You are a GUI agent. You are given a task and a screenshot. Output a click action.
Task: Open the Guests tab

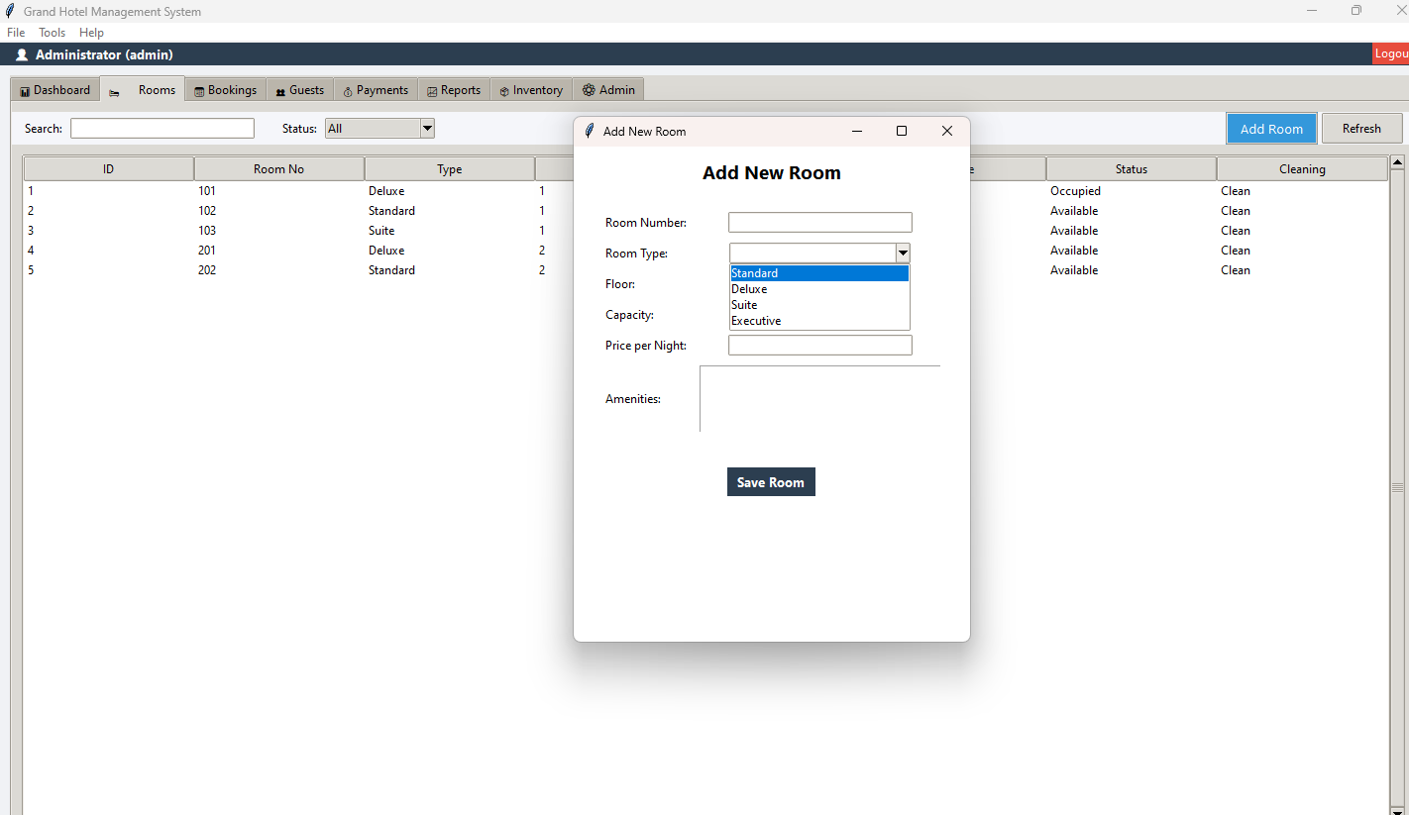click(x=299, y=90)
